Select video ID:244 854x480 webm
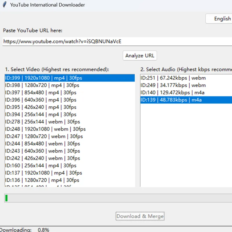This screenshot has width=232, height=232. 70,144
